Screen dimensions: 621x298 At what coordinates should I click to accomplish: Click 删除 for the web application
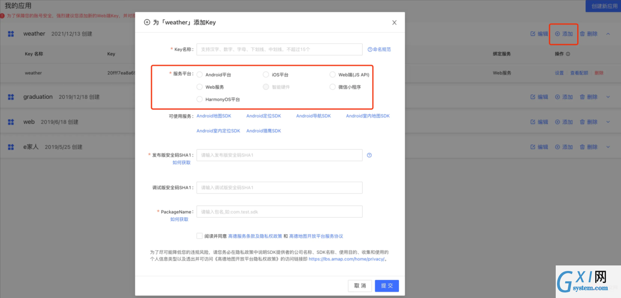(x=589, y=122)
